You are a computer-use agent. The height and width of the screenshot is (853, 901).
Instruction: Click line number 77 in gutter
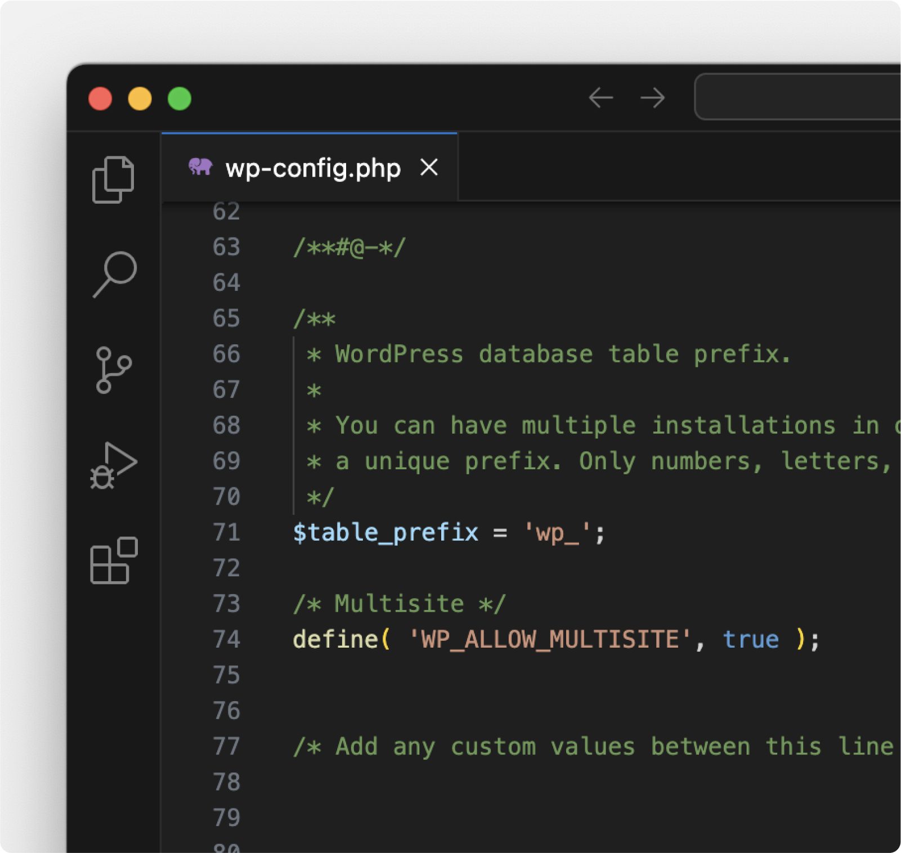pos(226,746)
